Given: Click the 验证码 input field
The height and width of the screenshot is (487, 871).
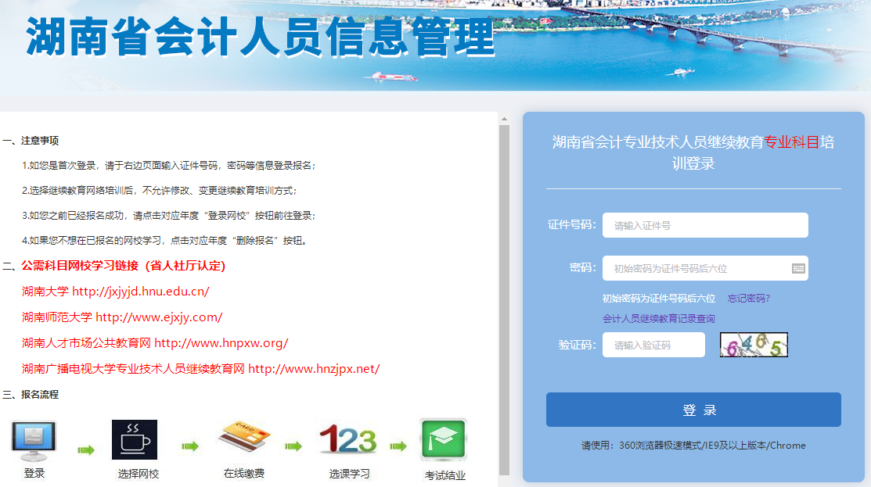Looking at the screenshot, I should (x=653, y=344).
